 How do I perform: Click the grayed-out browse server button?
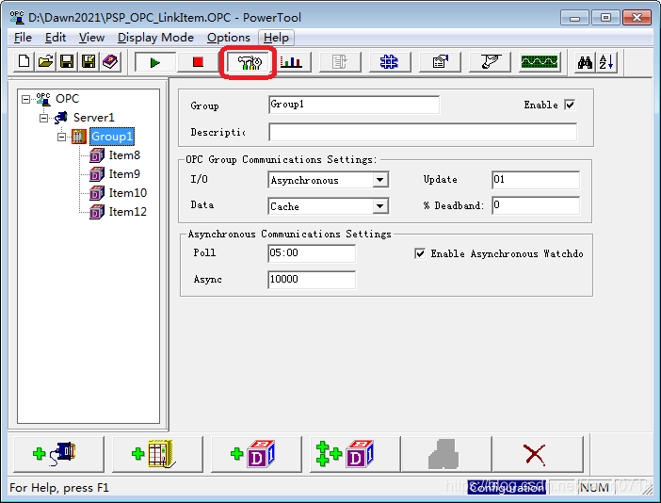pyautogui.click(x=446, y=454)
